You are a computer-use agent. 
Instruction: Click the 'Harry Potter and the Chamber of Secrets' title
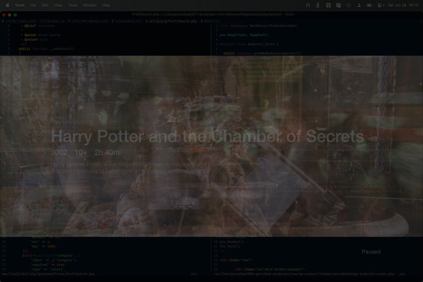(207, 136)
